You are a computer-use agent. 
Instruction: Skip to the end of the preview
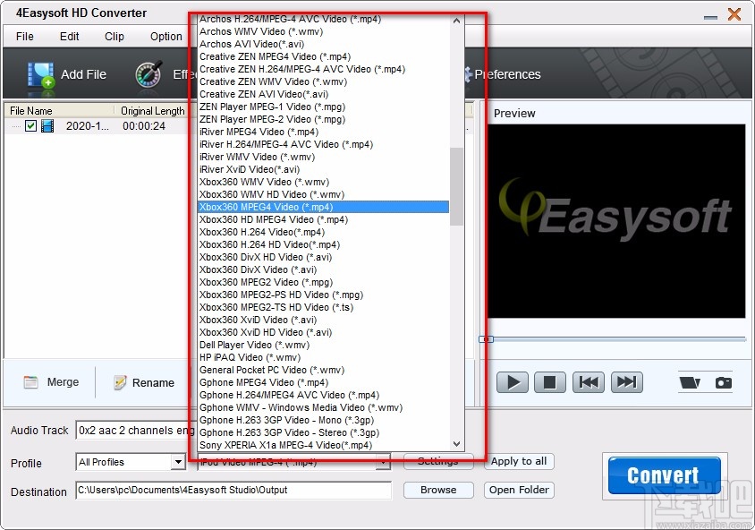click(x=626, y=381)
